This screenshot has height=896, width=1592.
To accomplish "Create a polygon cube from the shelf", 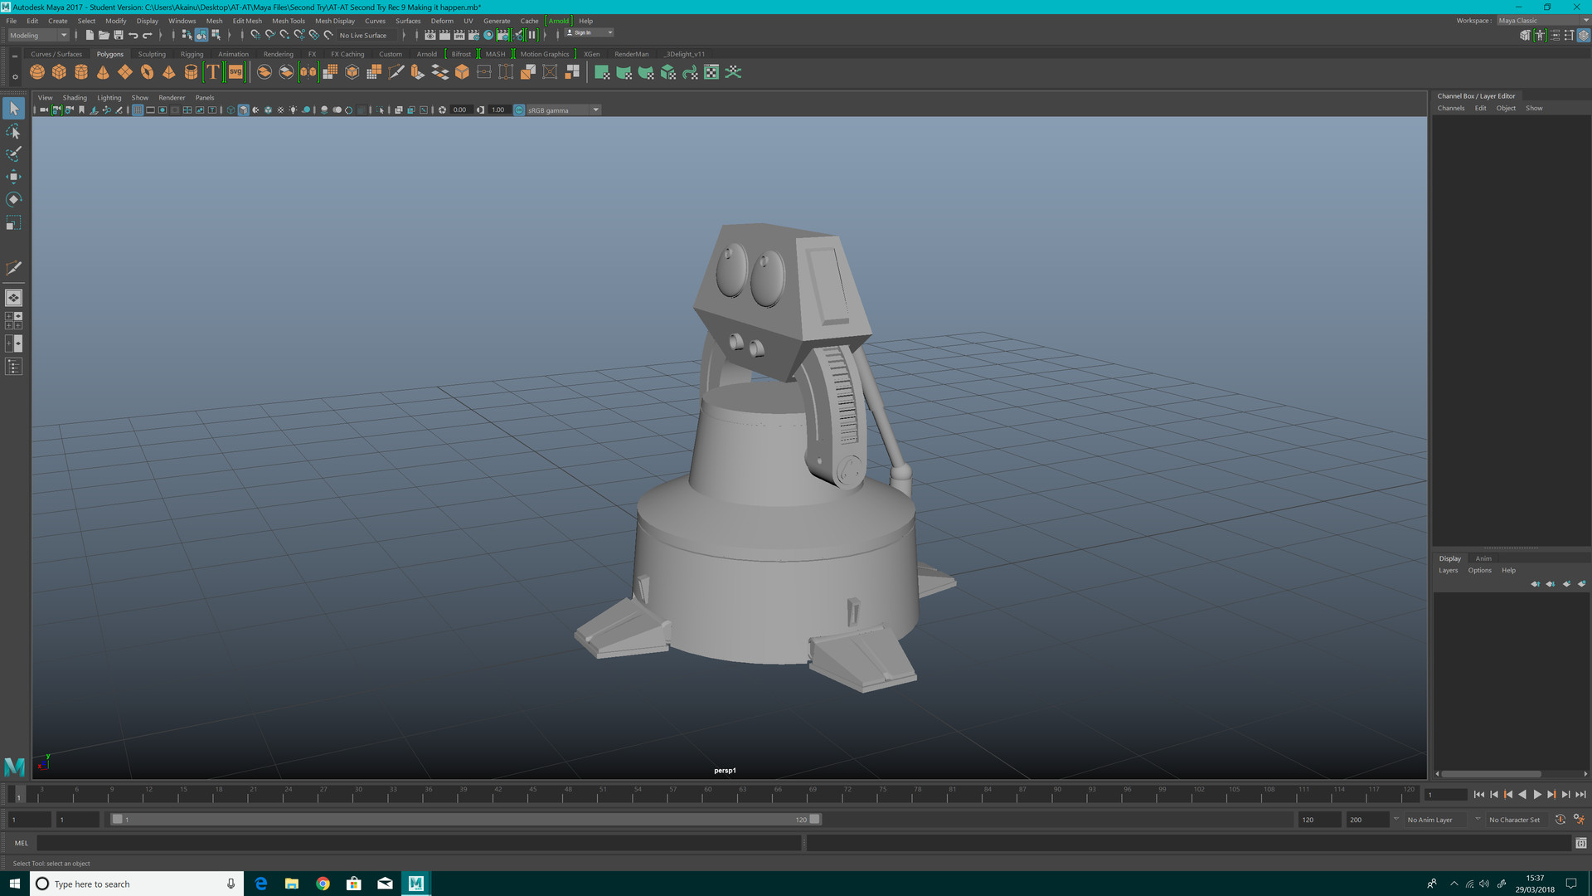I will tap(59, 73).
